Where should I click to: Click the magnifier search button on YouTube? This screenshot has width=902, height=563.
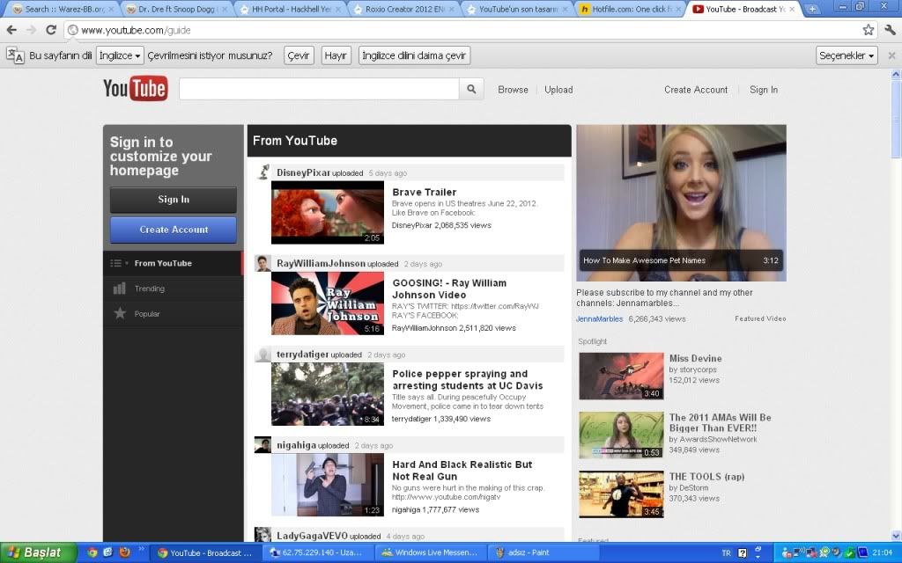point(472,89)
